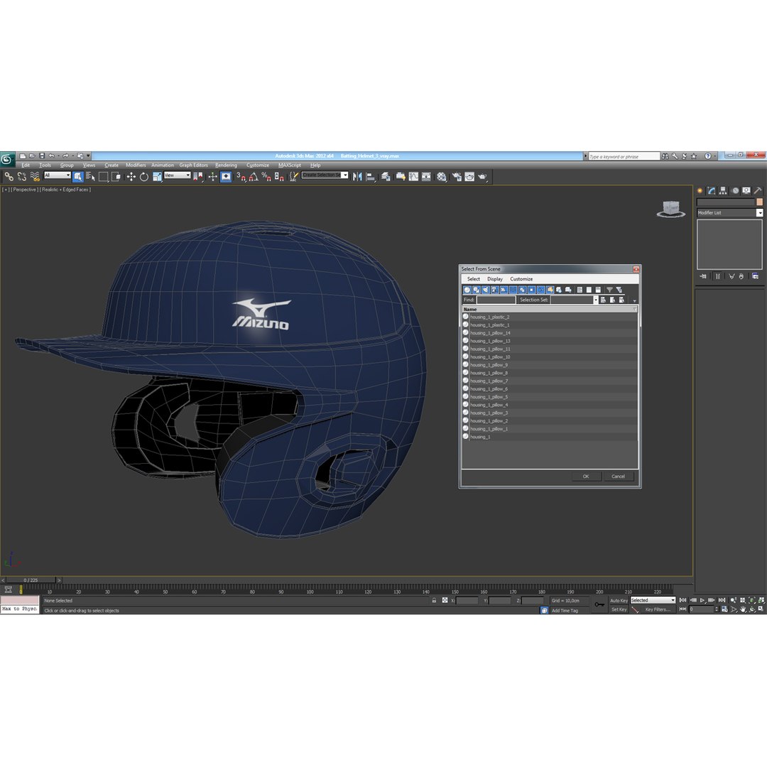Open Display menu in Select From Scene
767x767 pixels.
click(494, 279)
